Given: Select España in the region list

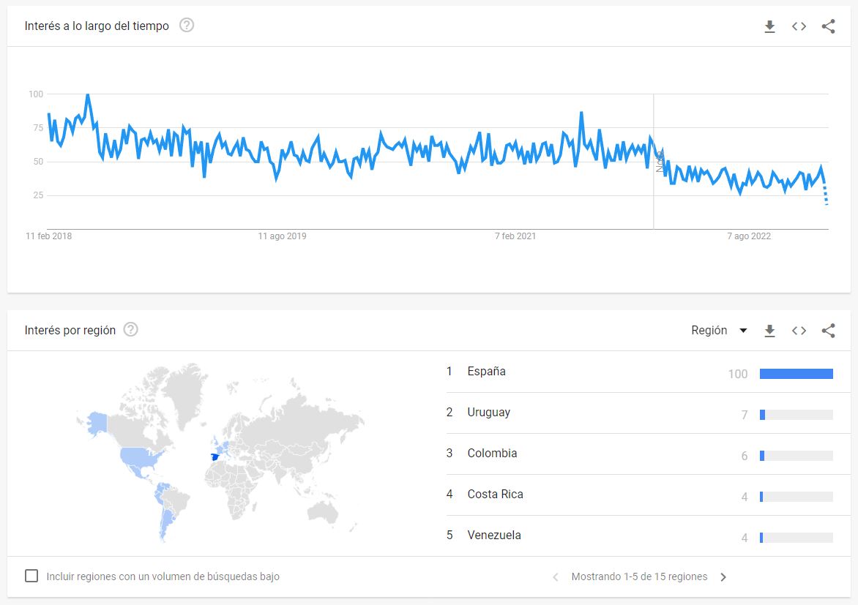Looking at the screenshot, I should tap(486, 372).
